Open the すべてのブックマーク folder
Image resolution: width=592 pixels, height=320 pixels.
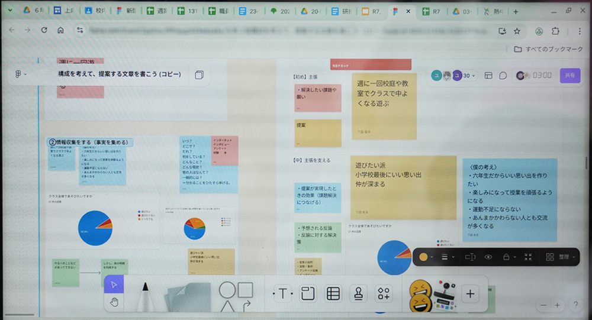click(549, 49)
